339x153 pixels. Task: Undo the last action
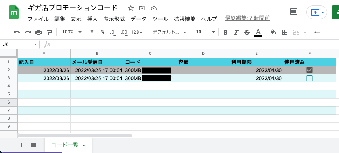click(17, 32)
